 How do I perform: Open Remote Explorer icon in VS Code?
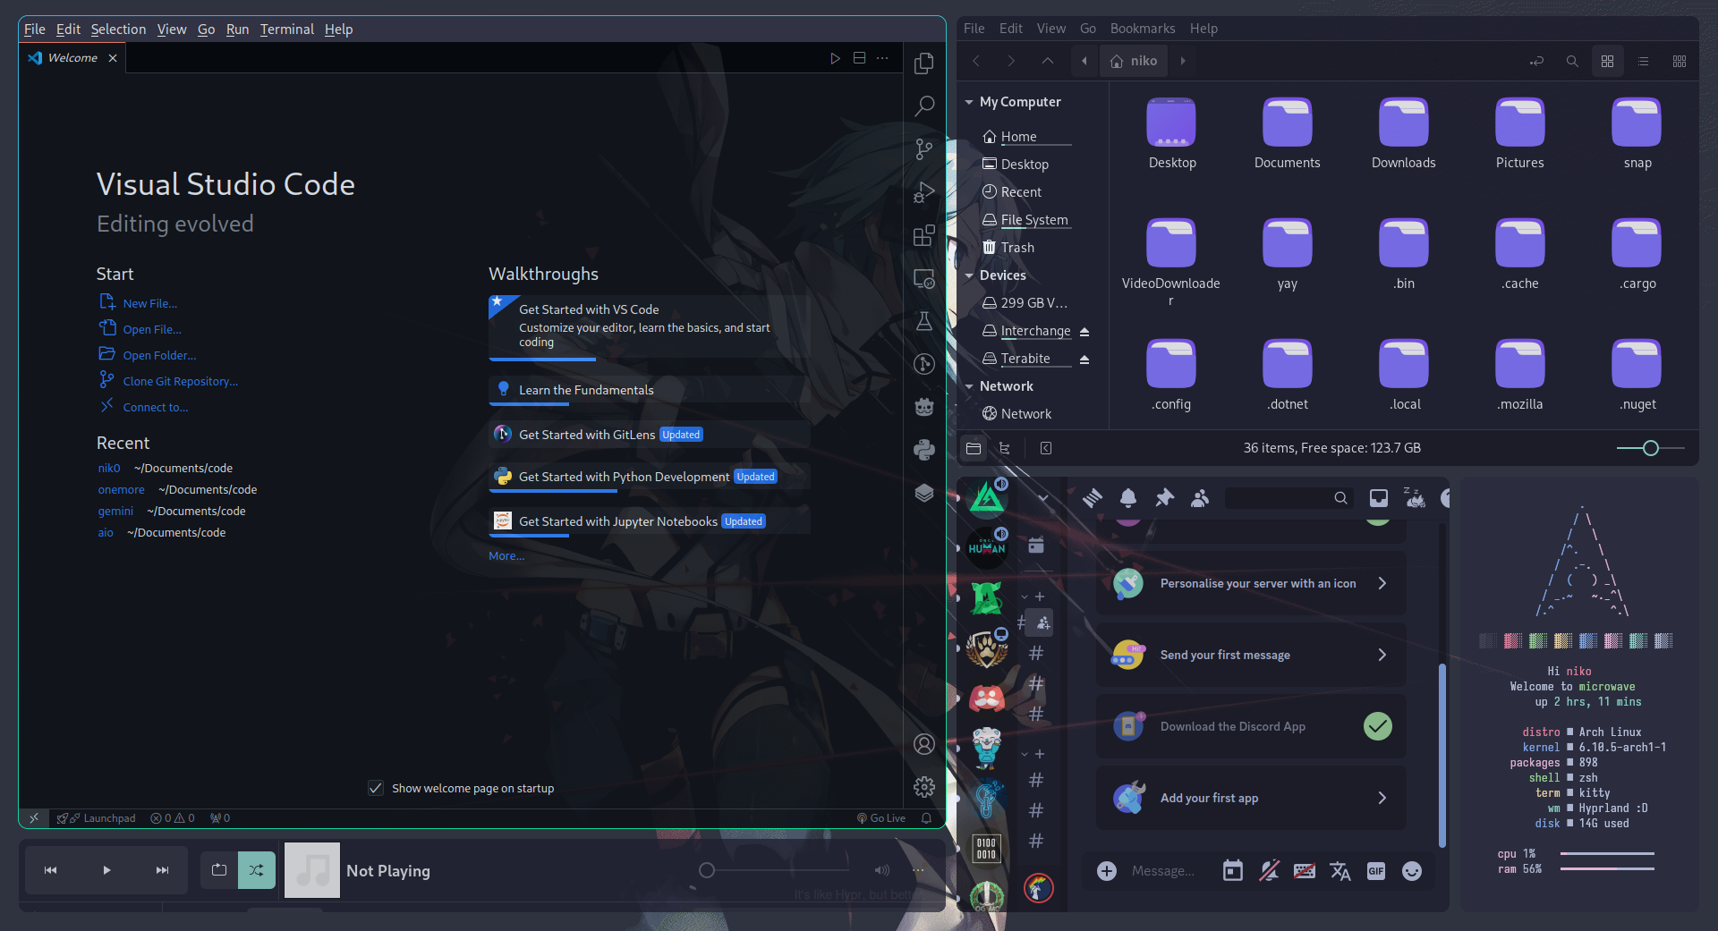click(924, 278)
